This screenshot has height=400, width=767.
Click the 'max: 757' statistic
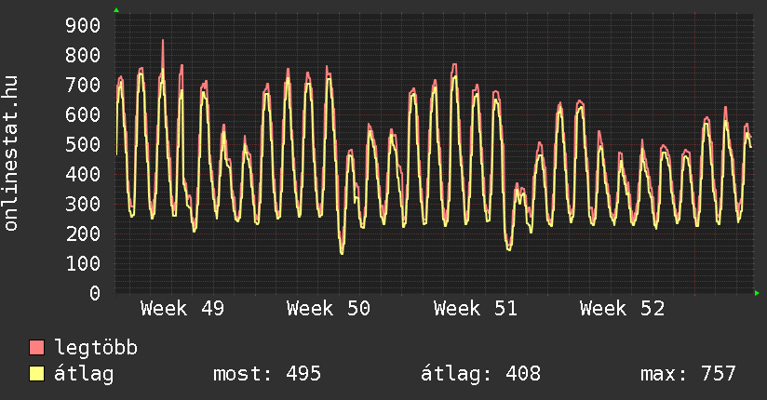coord(688,374)
